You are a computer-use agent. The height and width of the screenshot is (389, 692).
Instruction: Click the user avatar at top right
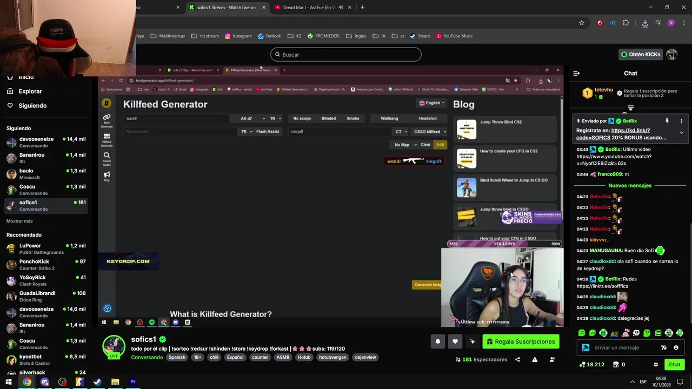coord(671,55)
